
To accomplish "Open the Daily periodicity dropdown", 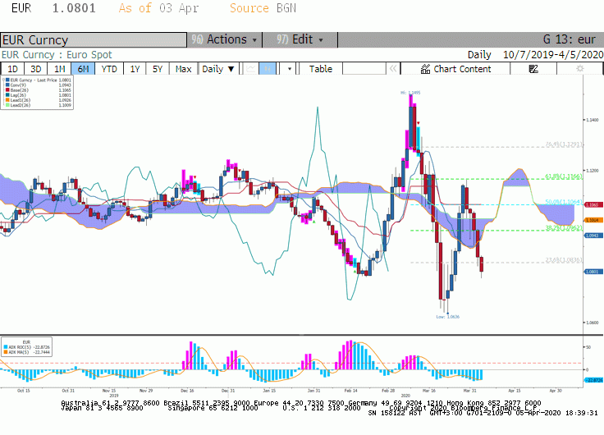I will pos(218,69).
